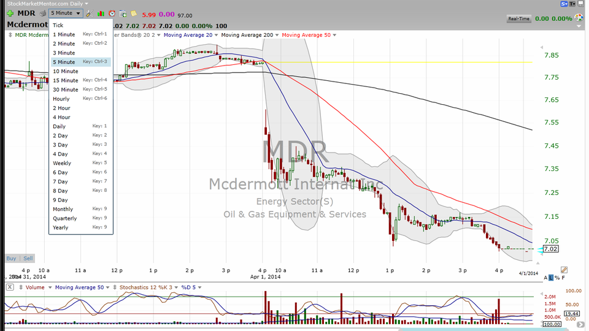
Task: Select 1 Minute timeframe
Action: coord(81,34)
